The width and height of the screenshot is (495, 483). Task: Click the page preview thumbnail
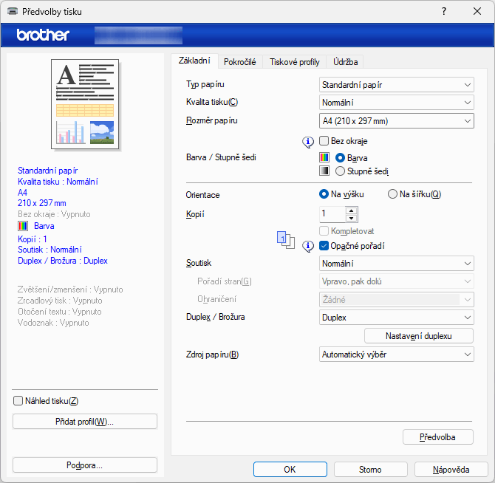click(85, 104)
